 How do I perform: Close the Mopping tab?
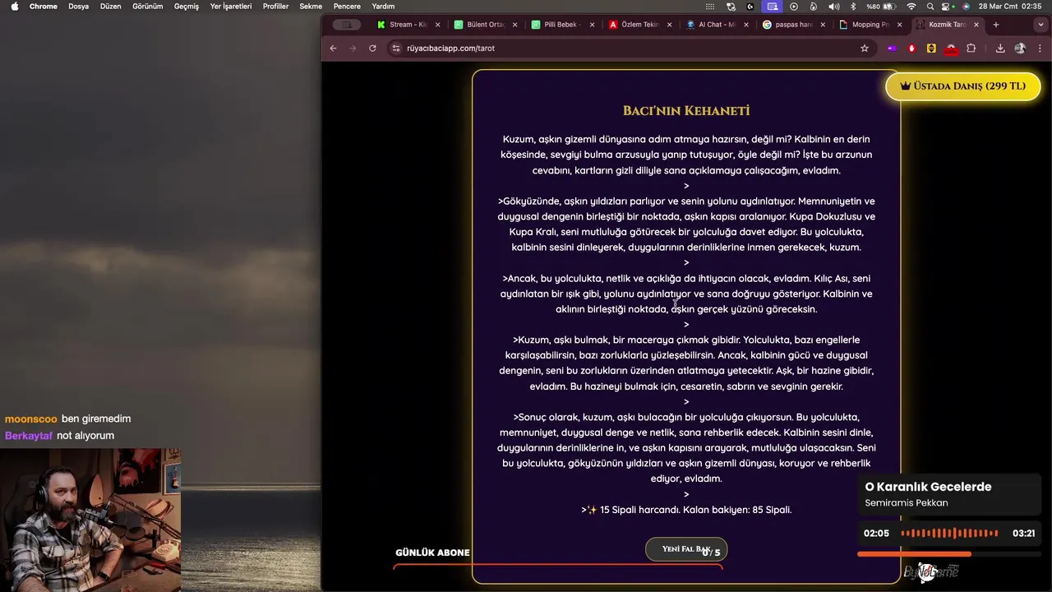pos(900,25)
